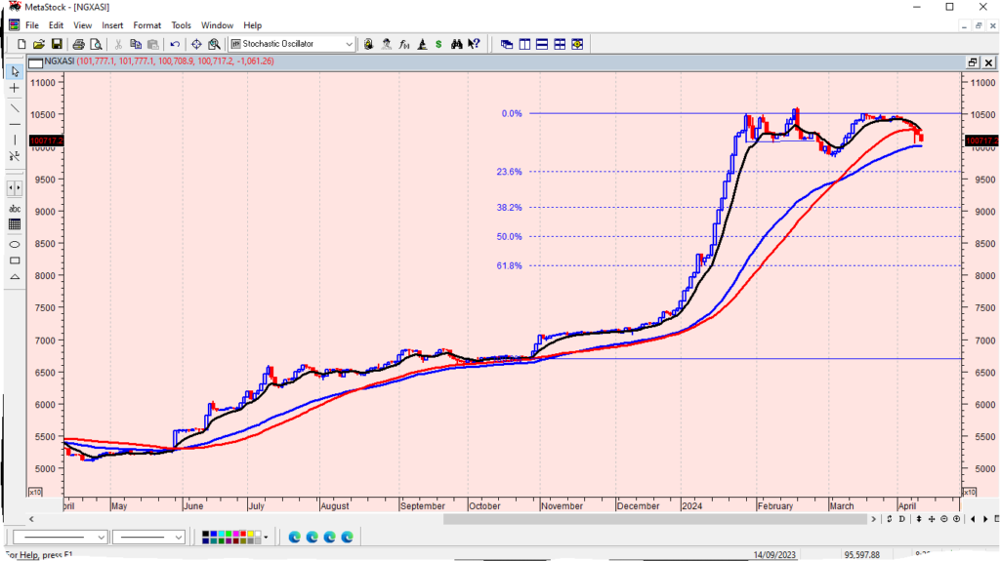
Task: Activate the arrow pointer selection tool
Action: tap(15, 71)
